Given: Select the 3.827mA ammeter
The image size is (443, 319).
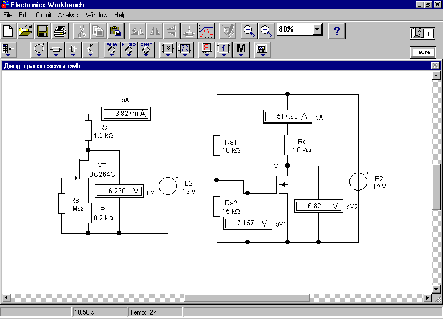Looking at the screenshot, I should click(x=126, y=114).
